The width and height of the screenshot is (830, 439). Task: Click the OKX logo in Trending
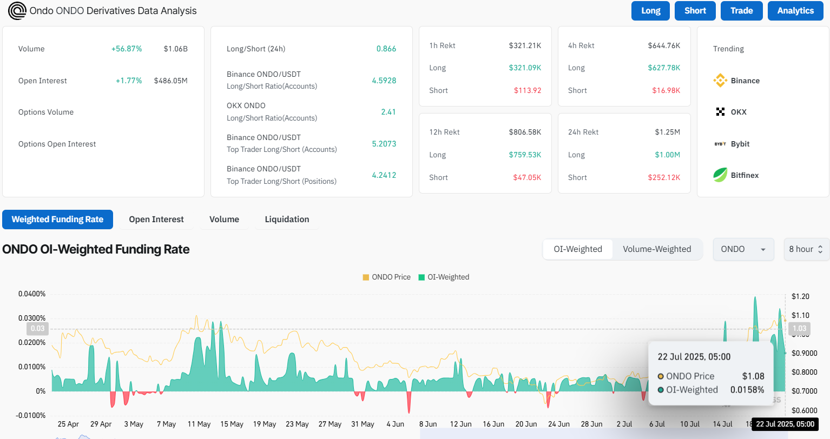(720, 112)
